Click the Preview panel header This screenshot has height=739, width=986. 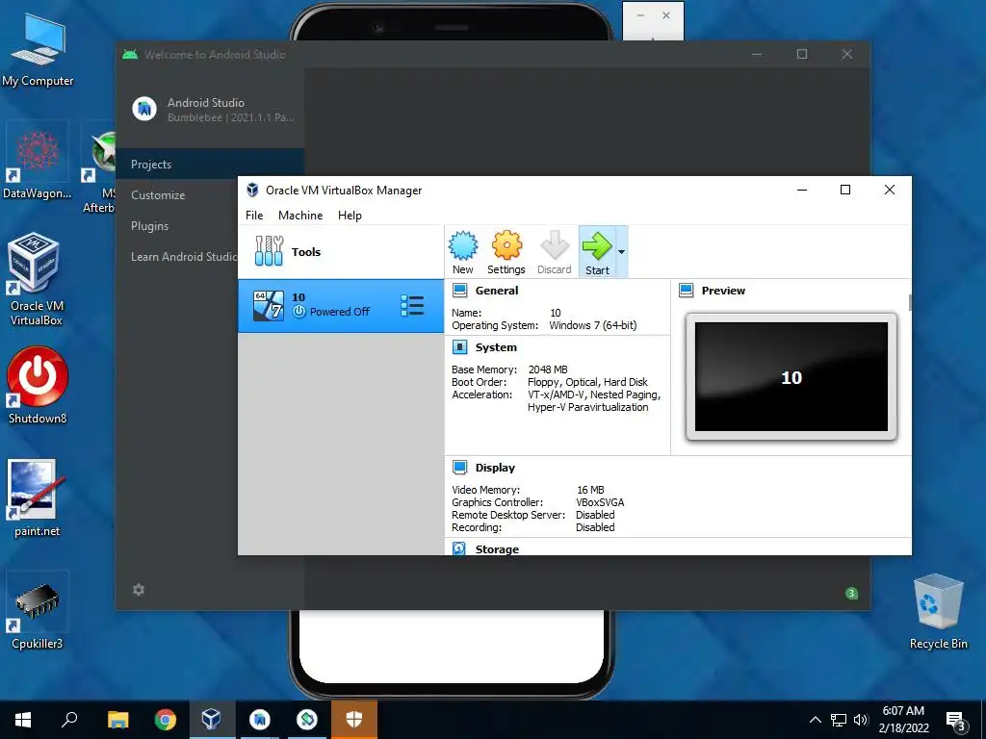coord(723,291)
